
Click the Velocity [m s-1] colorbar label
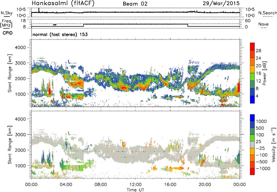pos(274,145)
